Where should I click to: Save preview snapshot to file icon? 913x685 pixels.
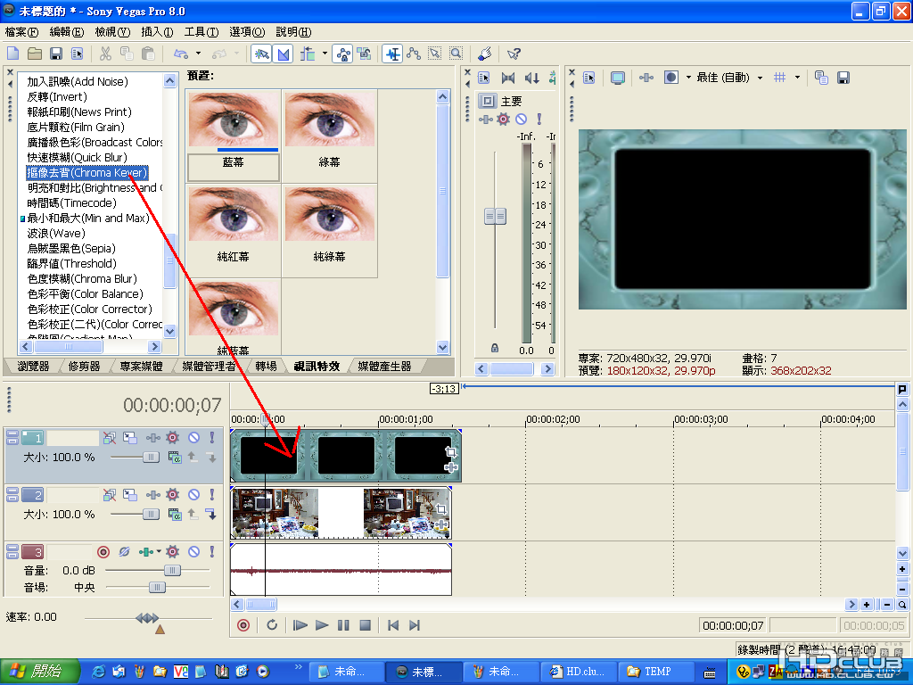click(x=843, y=78)
